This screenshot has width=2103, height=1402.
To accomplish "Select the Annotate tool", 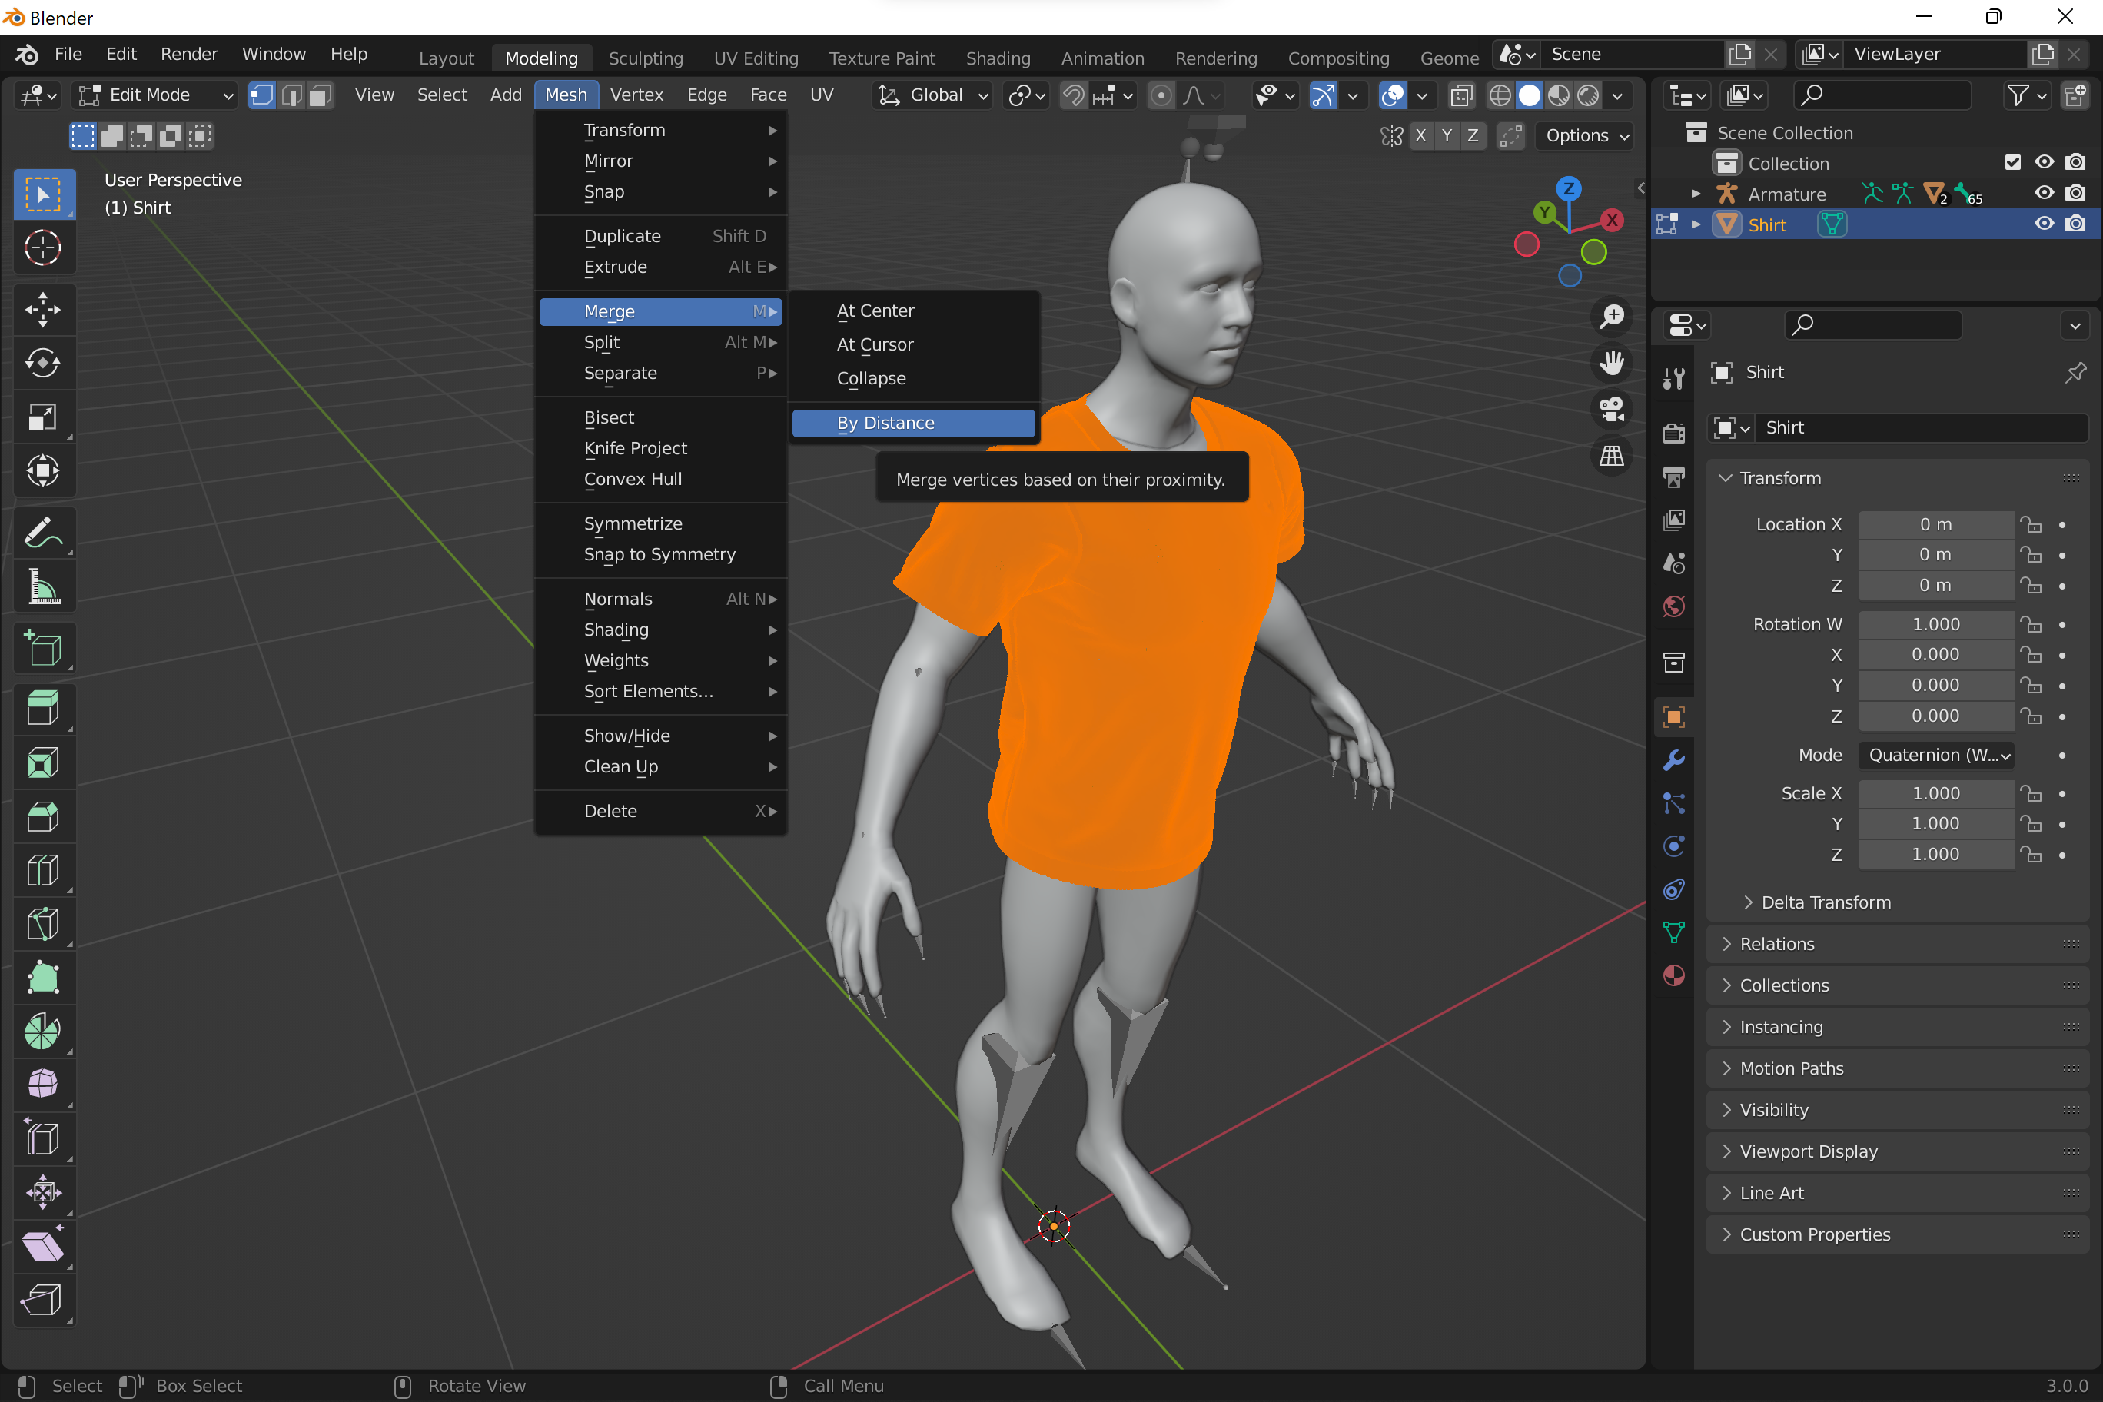I will [43, 533].
